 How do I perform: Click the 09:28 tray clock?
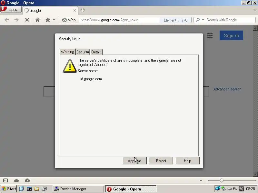(x=251, y=189)
